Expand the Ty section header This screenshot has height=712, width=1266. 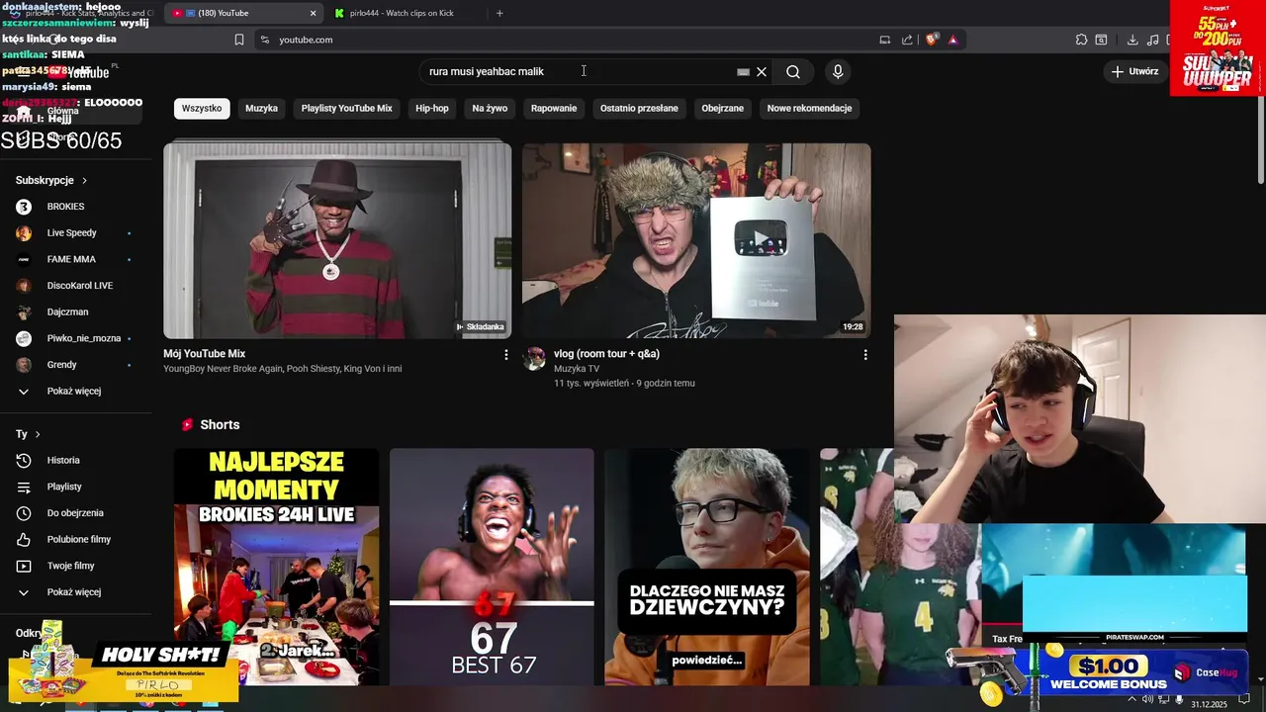point(28,434)
